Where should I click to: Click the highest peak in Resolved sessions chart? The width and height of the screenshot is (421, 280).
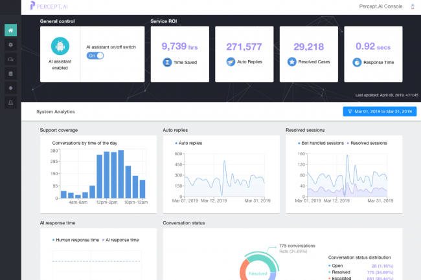[x=347, y=156]
